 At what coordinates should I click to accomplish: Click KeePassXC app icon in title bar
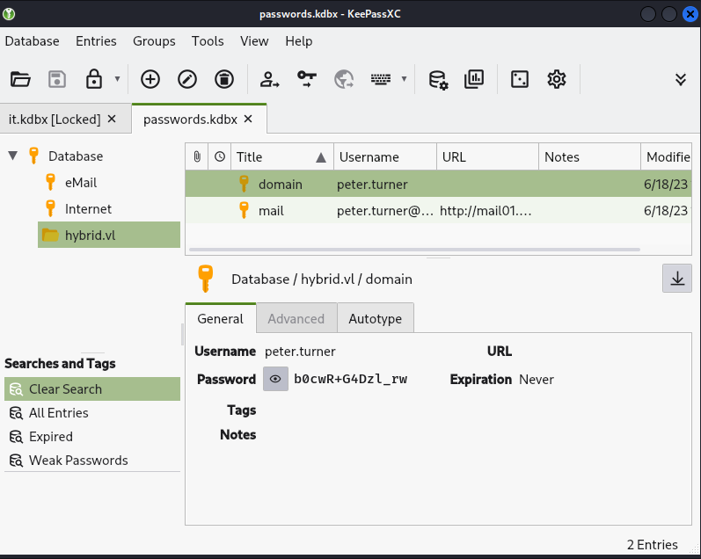[x=9, y=14]
